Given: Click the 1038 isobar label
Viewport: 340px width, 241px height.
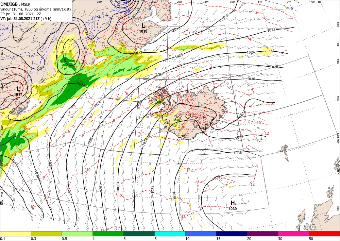Looking at the screenshot, I should pyautogui.click(x=216, y=178).
